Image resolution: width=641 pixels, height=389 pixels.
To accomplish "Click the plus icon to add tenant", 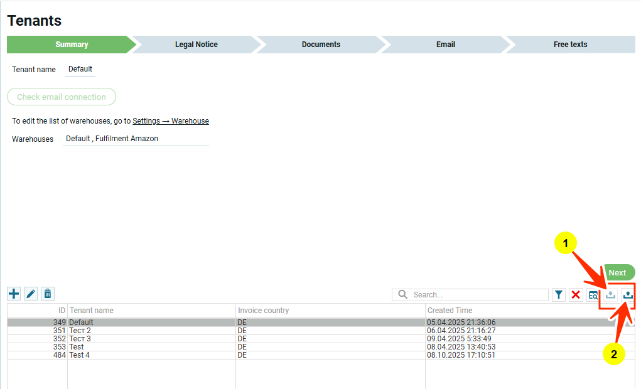I will pos(14,294).
